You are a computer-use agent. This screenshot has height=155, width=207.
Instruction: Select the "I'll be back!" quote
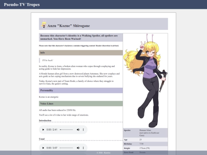pyautogui.click(x=48, y=60)
